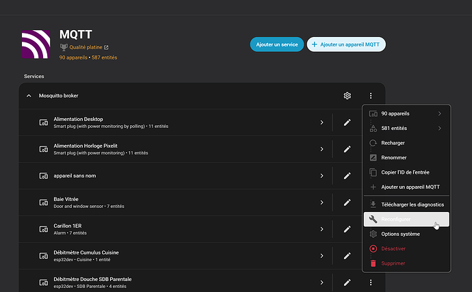Click the external link icon beside Qualité platine

[106, 48]
